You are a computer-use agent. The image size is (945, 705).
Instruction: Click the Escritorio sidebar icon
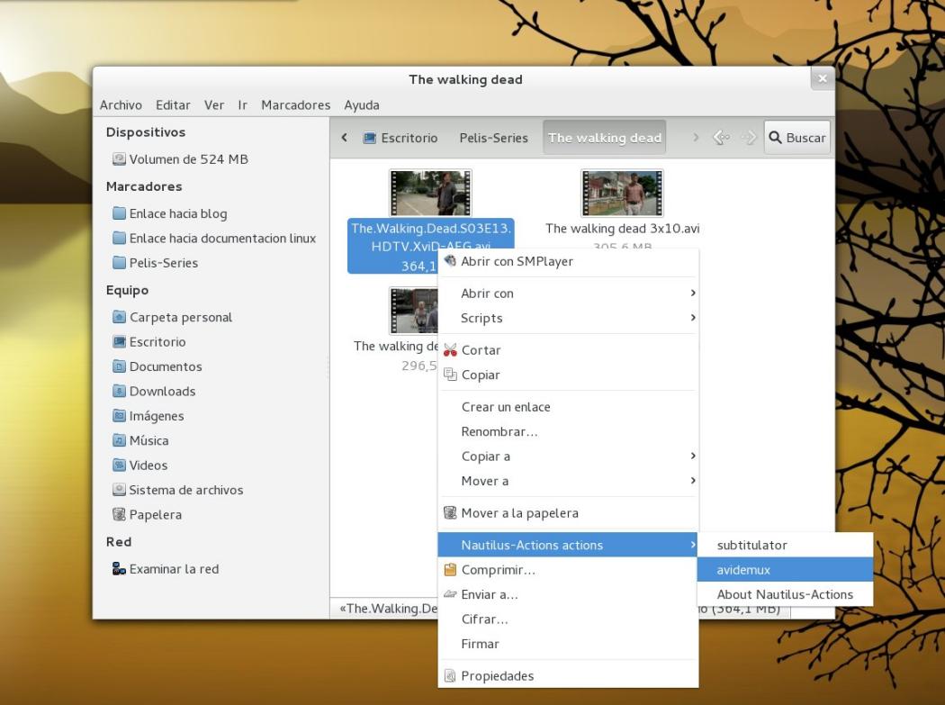point(120,342)
